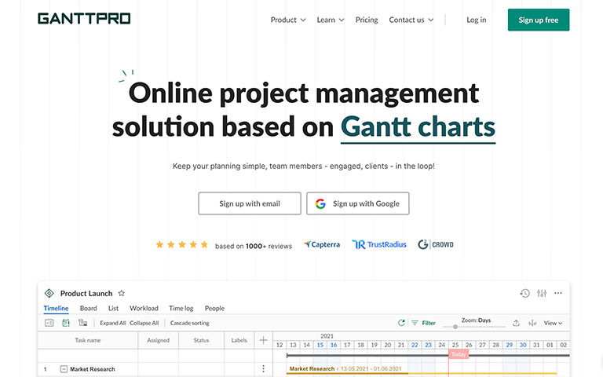Click day 15 in the timeline header
This screenshot has height=377, width=603.
(320, 345)
